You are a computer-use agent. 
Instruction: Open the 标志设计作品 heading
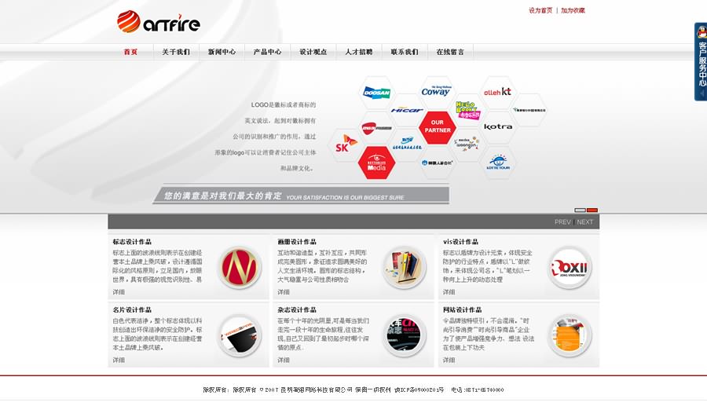(x=132, y=242)
